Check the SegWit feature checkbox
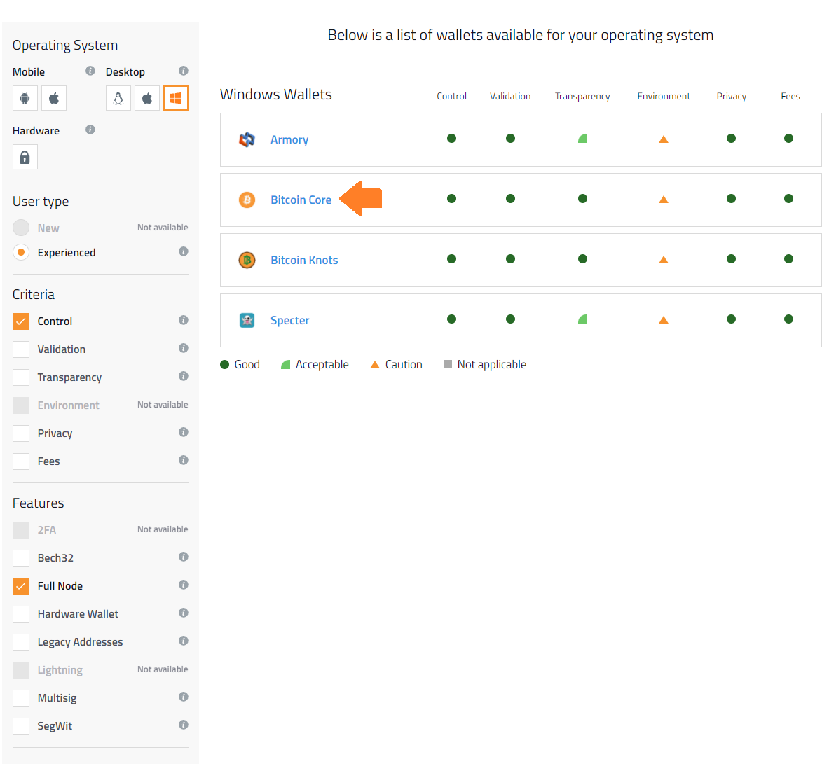 point(21,726)
